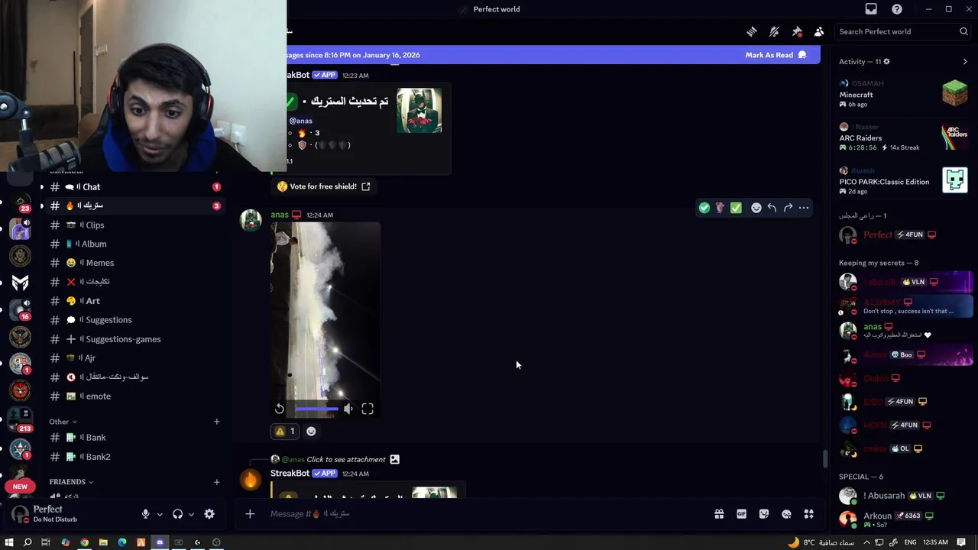Screen dimensions: 978x550
Task: Open Windows taskbar search icon
Action: [28, 542]
